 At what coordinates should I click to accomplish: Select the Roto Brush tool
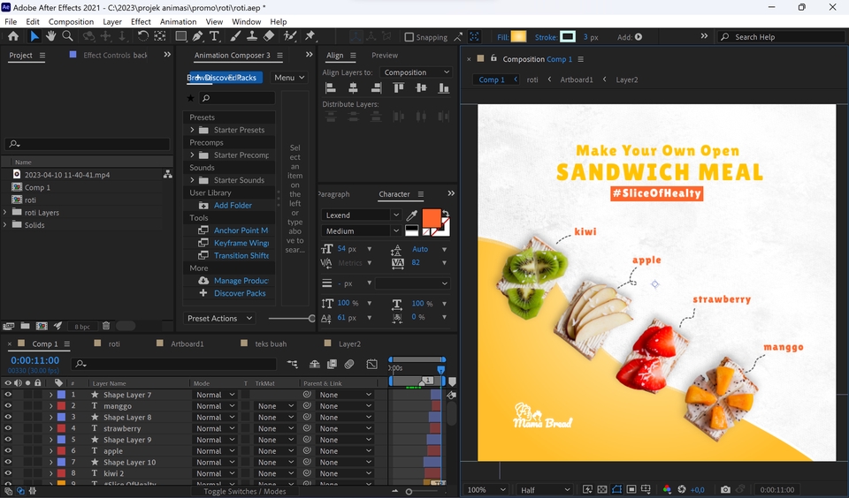coord(290,36)
